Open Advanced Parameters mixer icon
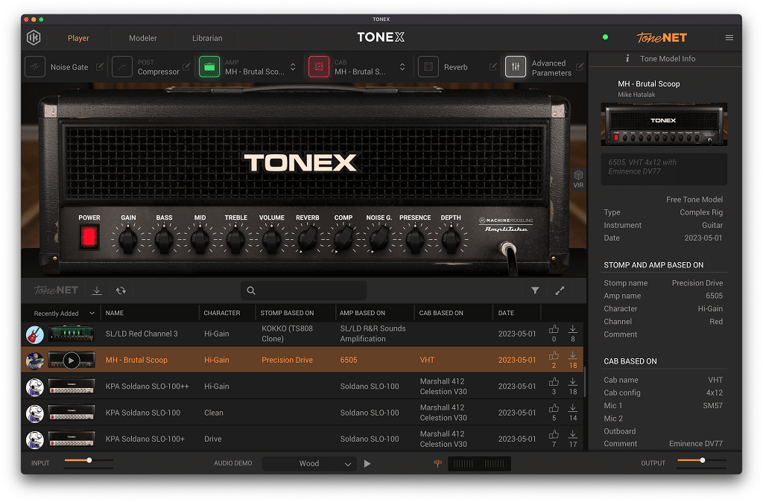 coord(516,67)
